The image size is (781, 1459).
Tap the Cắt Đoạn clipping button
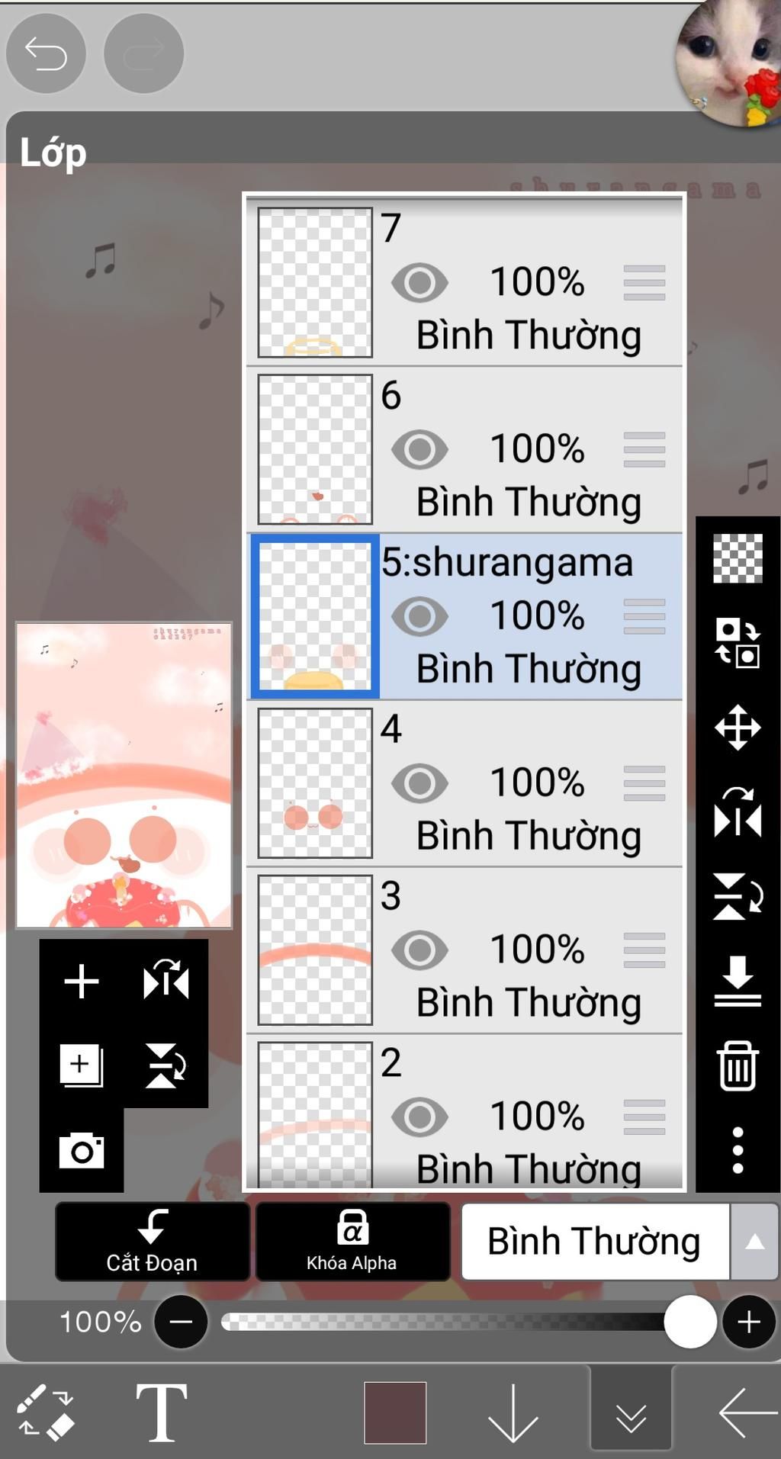tap(153, 1242)
